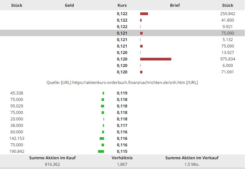The width and height of the screenshot is (245, 169).
Task: Click the Brief column header
Action: (175, 5)
